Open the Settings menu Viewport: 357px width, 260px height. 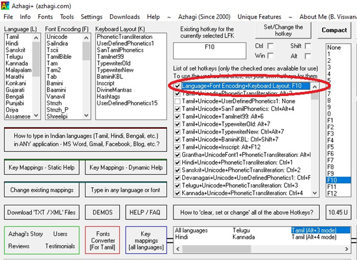pyautogui.click(x=91, y=17)
